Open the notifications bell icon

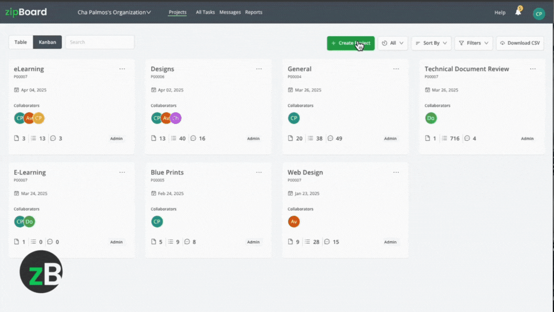pos(518,13)
